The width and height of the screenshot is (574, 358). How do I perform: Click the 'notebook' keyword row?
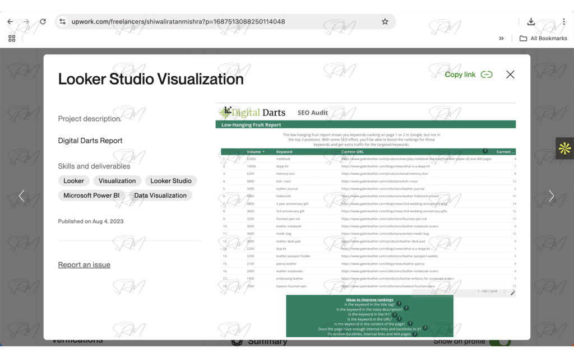(x=368, y=159)
